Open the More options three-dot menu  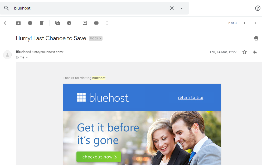107,23
